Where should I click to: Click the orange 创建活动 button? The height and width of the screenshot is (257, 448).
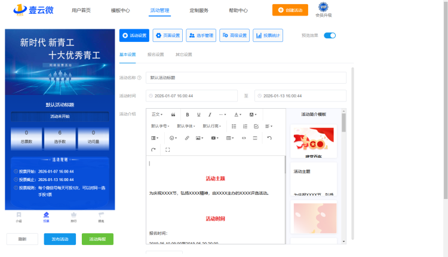(294, 10)
